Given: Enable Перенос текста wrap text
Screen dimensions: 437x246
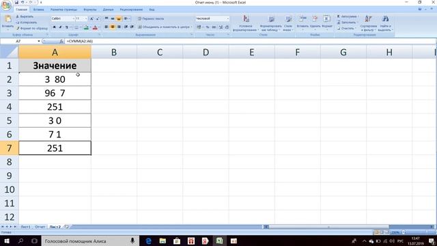Looking at the screenshot, I should (x=151, y=18).
